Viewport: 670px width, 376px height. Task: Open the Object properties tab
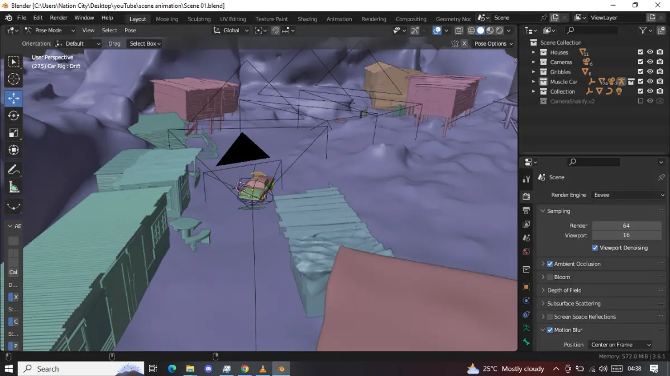pos(526,287)
